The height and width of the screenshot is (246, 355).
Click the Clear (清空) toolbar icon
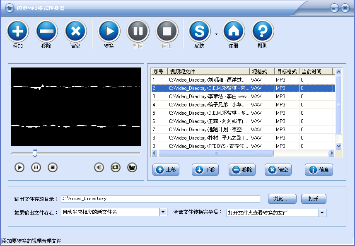(75, 31)
